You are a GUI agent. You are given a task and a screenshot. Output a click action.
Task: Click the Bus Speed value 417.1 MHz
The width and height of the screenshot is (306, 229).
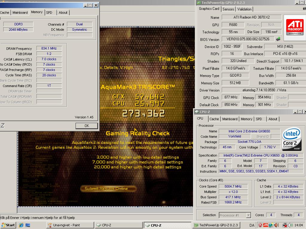[x=233, y=197]
